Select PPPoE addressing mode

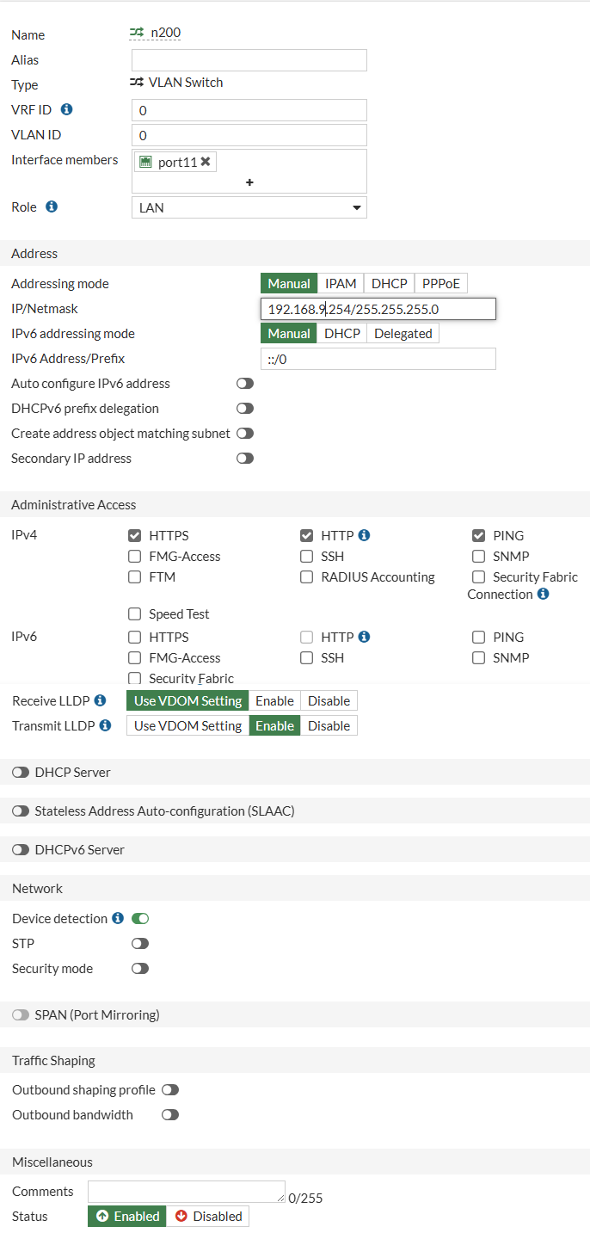441,284
